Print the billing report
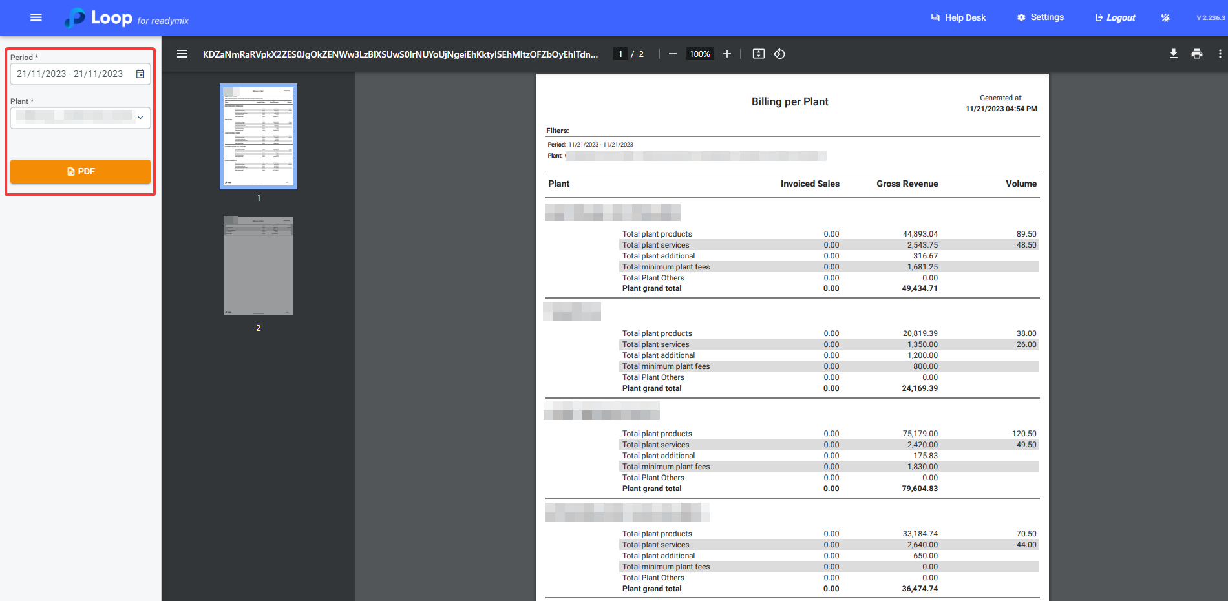The image size is (1228, 601). point(1197,54)
